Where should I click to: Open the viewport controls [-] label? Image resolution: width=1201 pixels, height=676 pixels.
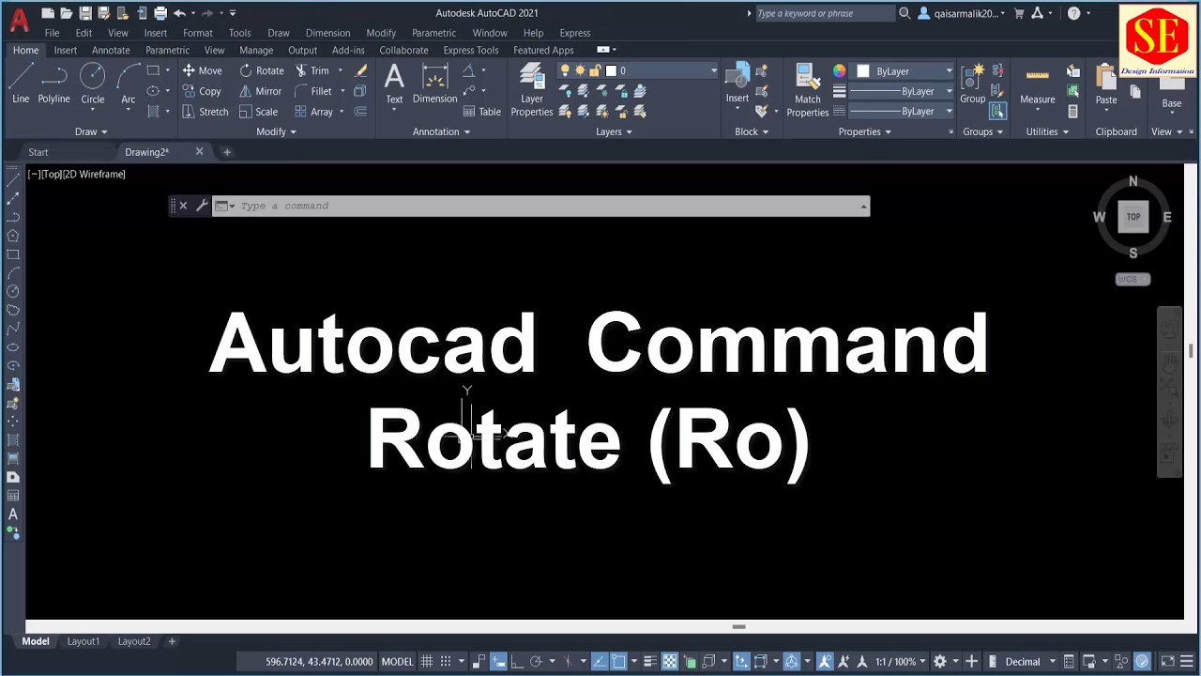tap(34, 174)
